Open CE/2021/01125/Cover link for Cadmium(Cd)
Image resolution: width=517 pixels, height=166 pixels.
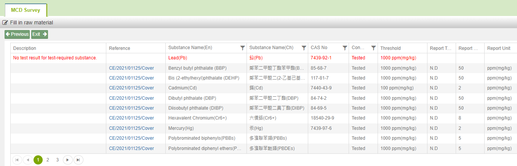coord(131,88)
